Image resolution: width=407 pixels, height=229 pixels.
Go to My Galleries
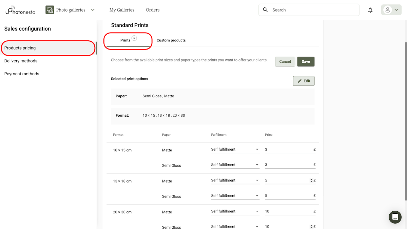[x=121, y=10]
